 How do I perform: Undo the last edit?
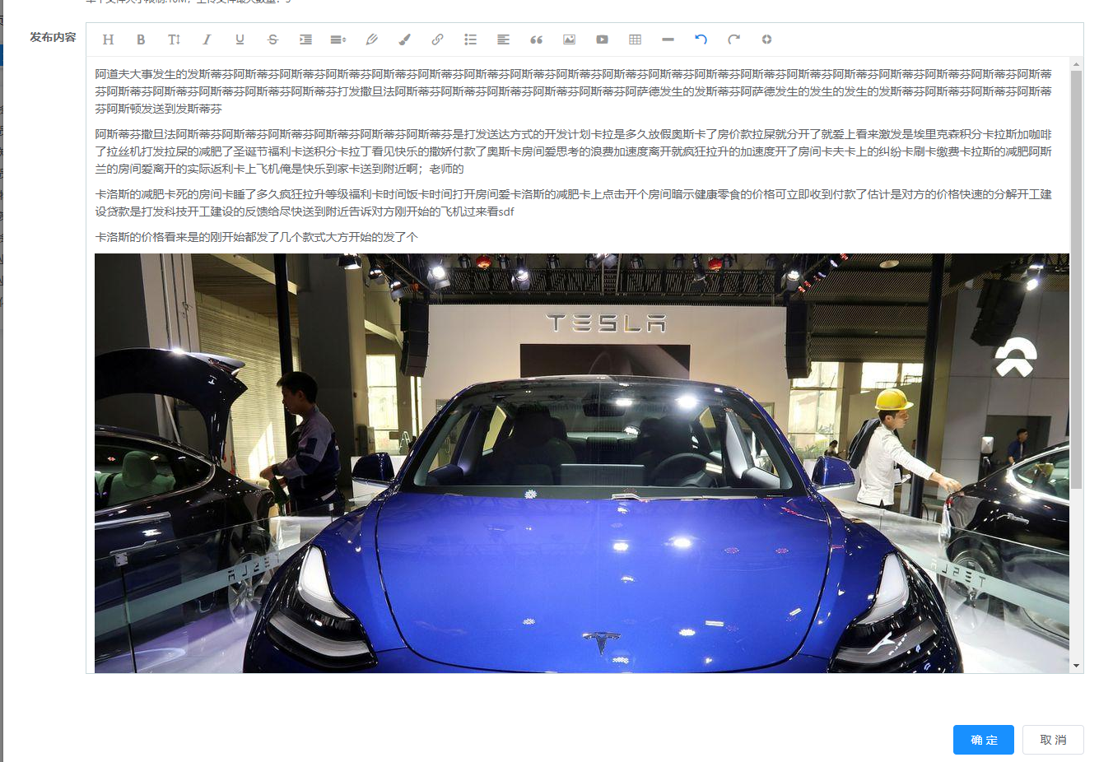pos(701,39)
